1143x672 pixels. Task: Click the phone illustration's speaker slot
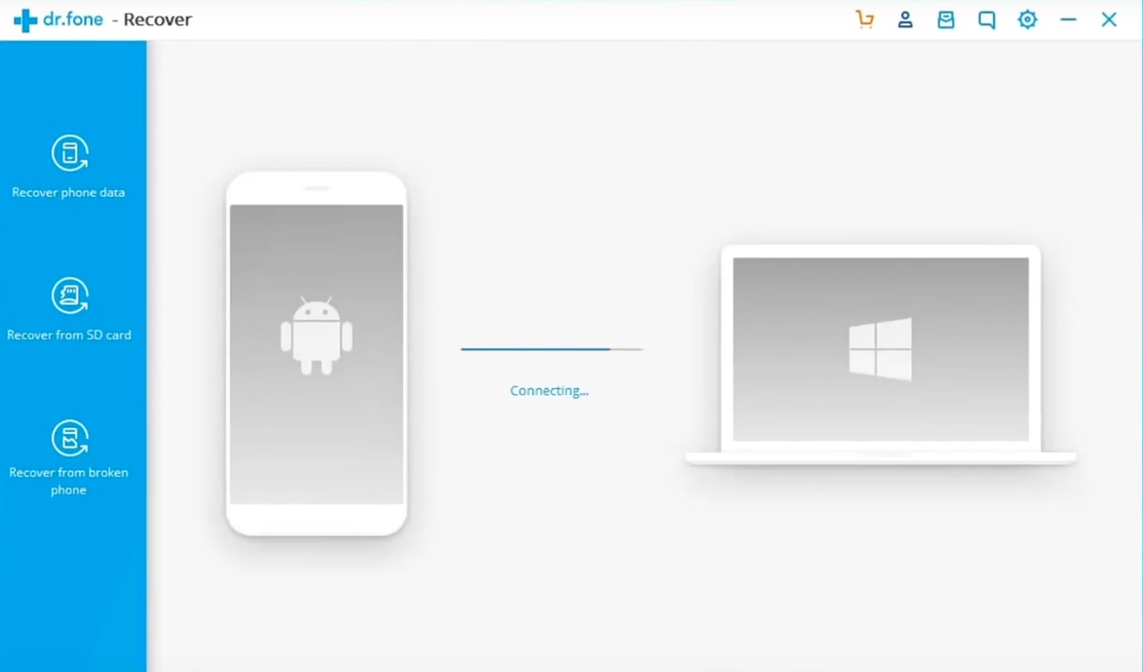316,188
